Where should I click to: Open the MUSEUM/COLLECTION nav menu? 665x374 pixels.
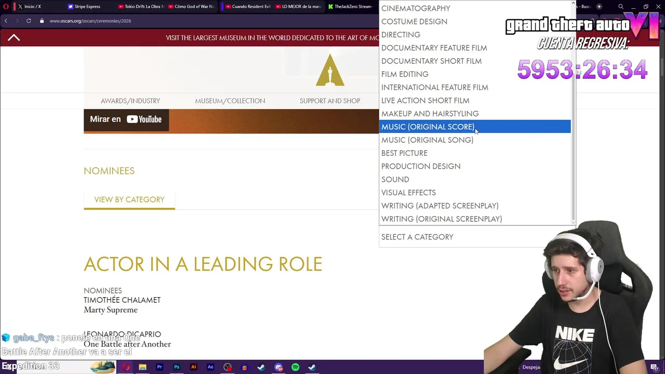pyautogui.click(x=230, y=101)
